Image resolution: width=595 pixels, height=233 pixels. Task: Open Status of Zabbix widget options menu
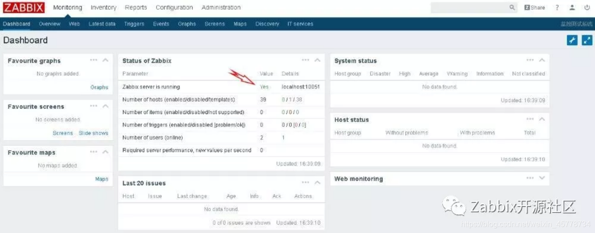pyautogui.click(x=306, y=60)
